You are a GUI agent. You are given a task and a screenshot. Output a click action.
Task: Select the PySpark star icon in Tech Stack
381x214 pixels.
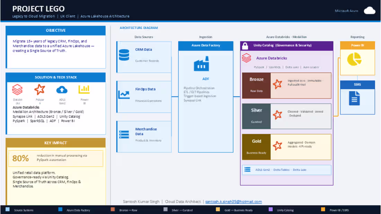pyautogui.click(x=39, y=90)
